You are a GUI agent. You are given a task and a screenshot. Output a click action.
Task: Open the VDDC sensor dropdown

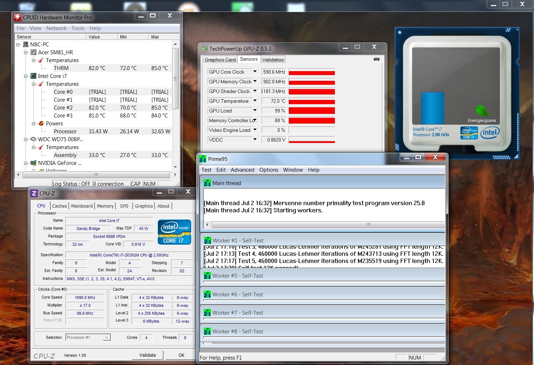pos(255,139)
